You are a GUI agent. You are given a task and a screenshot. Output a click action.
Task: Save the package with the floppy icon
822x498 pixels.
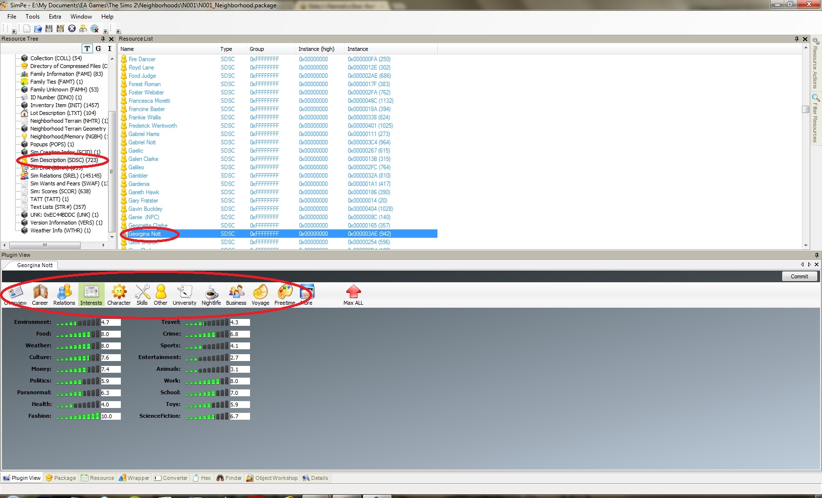49,28
